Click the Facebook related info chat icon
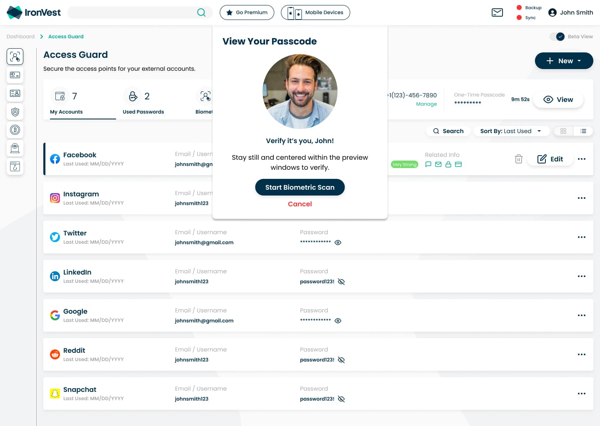The height and width of the screenshot is (426, 600). point(428,164)
